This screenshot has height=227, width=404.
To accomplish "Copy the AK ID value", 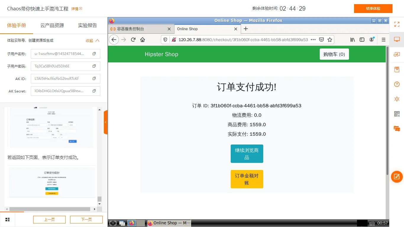I will click(x=94, y=79).
